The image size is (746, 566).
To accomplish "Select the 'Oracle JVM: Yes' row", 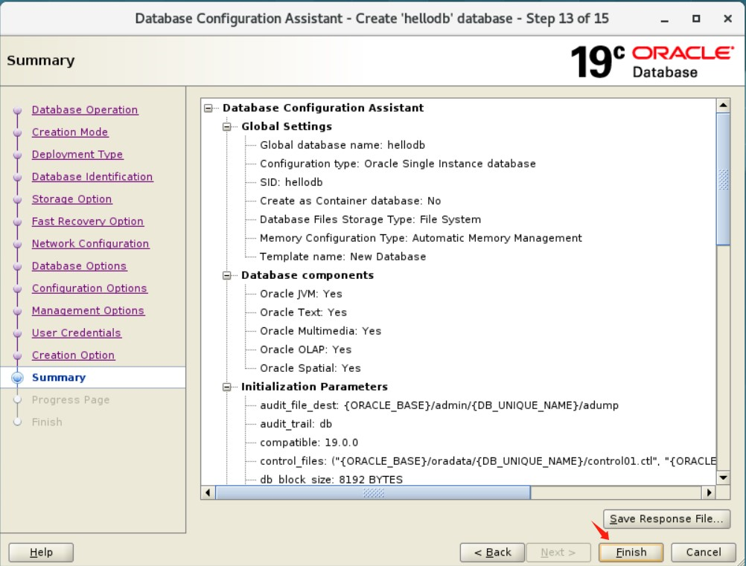I will tap(301, 295).
